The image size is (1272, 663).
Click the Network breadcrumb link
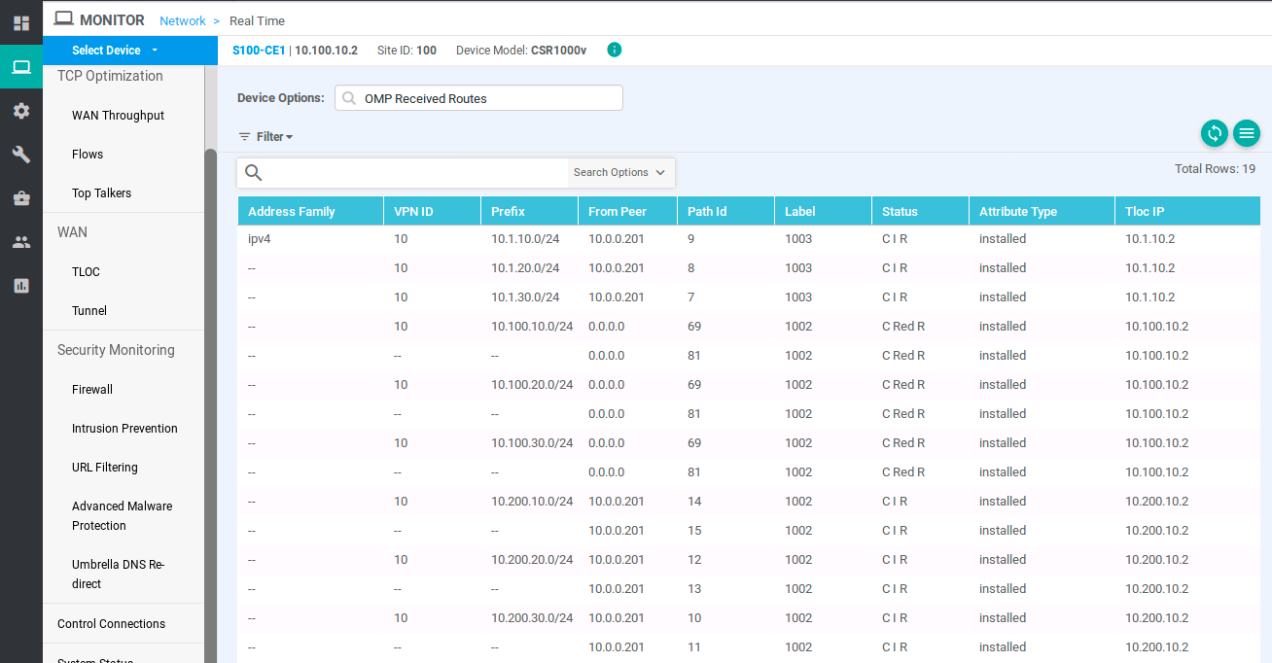click(x=183, y=20)
